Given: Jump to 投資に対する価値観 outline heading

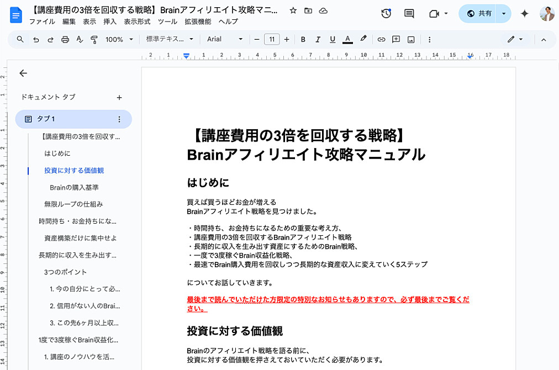Looking at the screenshot, I should coord(74,171).
